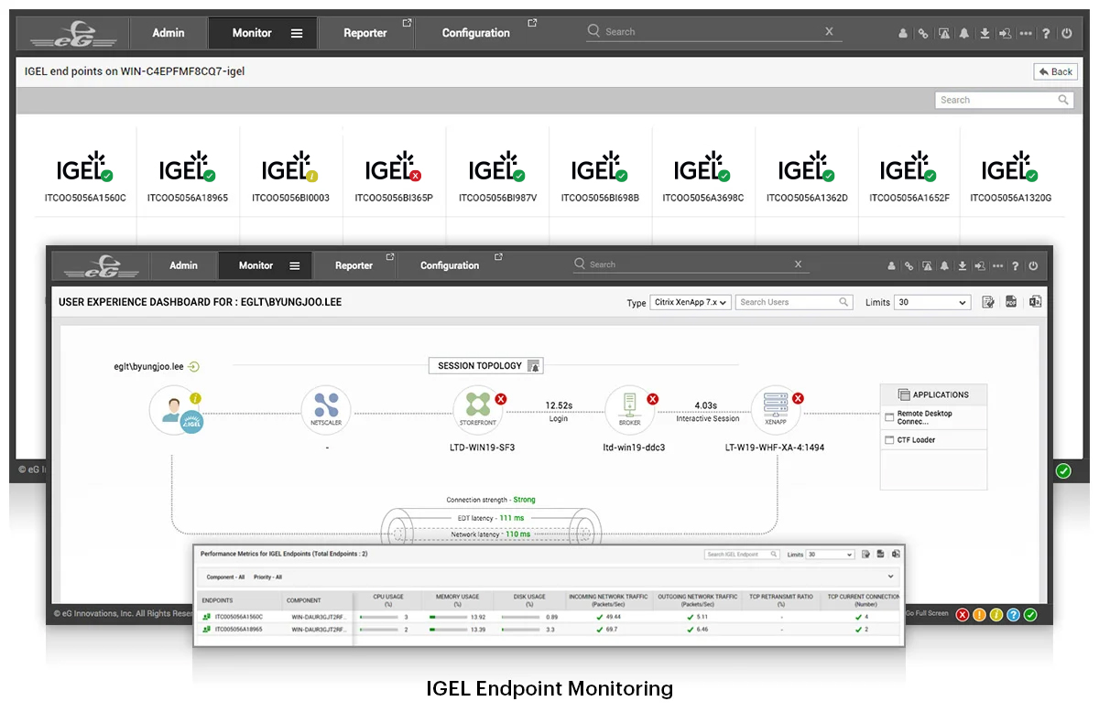Image resolution: width=1099 pixels, height=723 pixels.
Task: Click the red critical status filter circle
Action: click(963, 614)
